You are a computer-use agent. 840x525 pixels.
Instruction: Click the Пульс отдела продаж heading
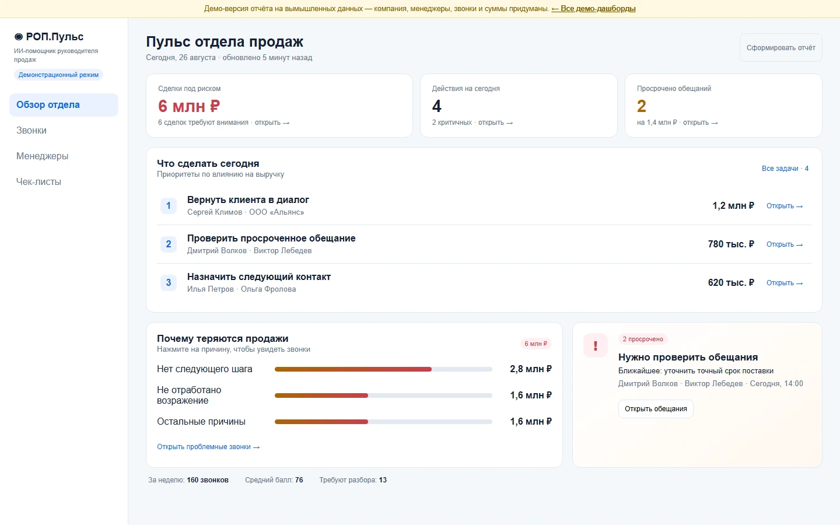pyautogui.click(x=225, y=42)
